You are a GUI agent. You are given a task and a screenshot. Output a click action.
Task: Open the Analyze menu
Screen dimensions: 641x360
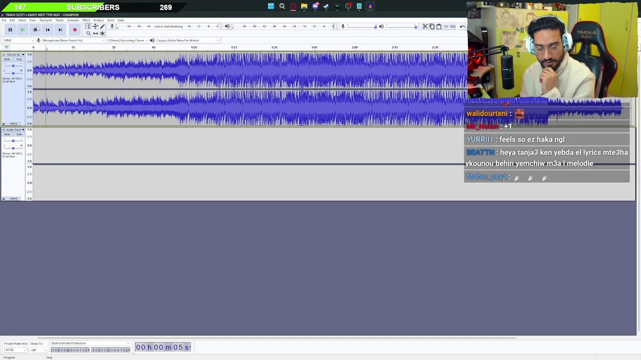[x=98, y=20]
